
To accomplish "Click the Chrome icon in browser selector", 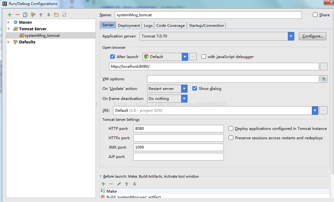I will 146,57.
